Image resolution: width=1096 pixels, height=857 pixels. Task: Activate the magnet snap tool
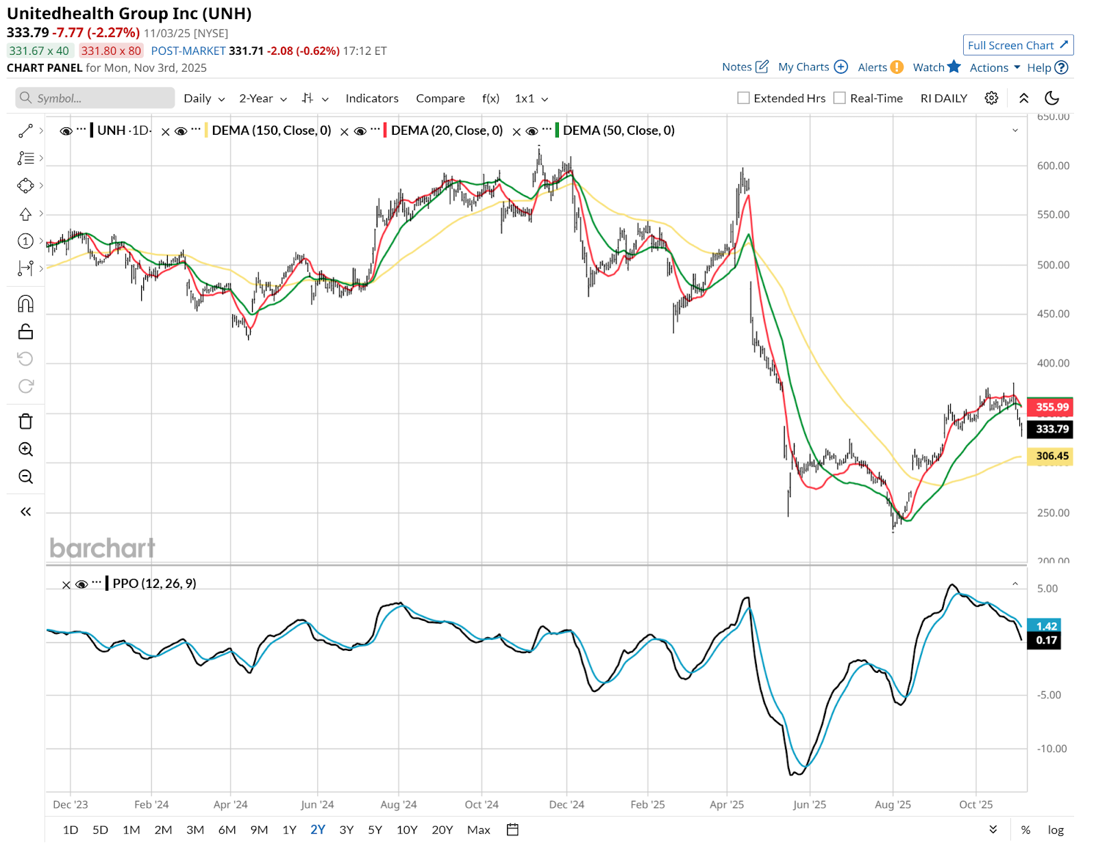[25, 304]
